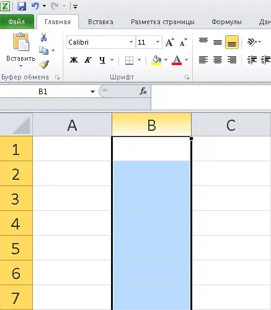The image size is (271, 310).
Task: Open the Calibri font name dropdown
Action: [x=131, y=42]
